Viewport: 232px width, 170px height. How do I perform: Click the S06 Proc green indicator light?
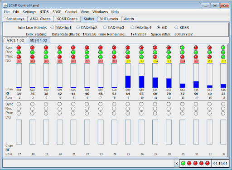[87, 57]
